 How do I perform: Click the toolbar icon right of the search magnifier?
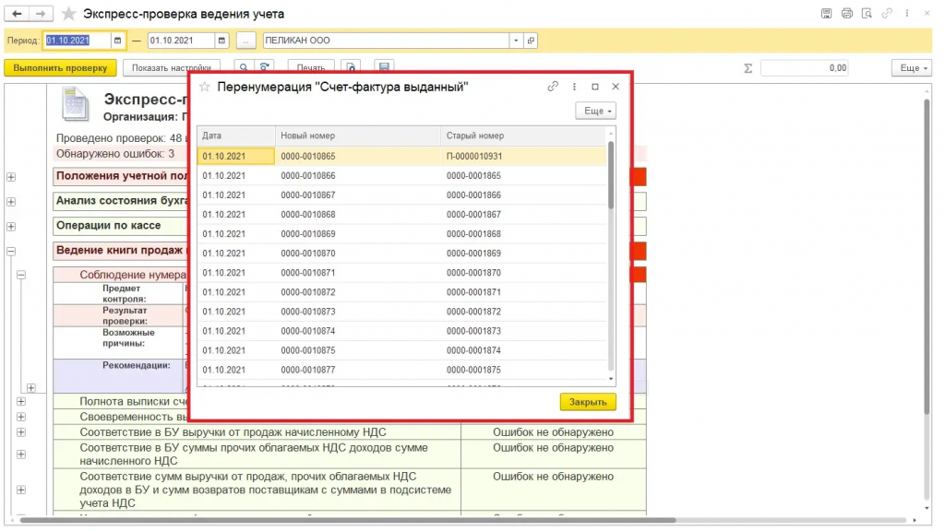[x=264, y=67]
